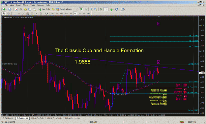
Task: Click the New Chart toolbar icon
Action: tap(4, 9)
